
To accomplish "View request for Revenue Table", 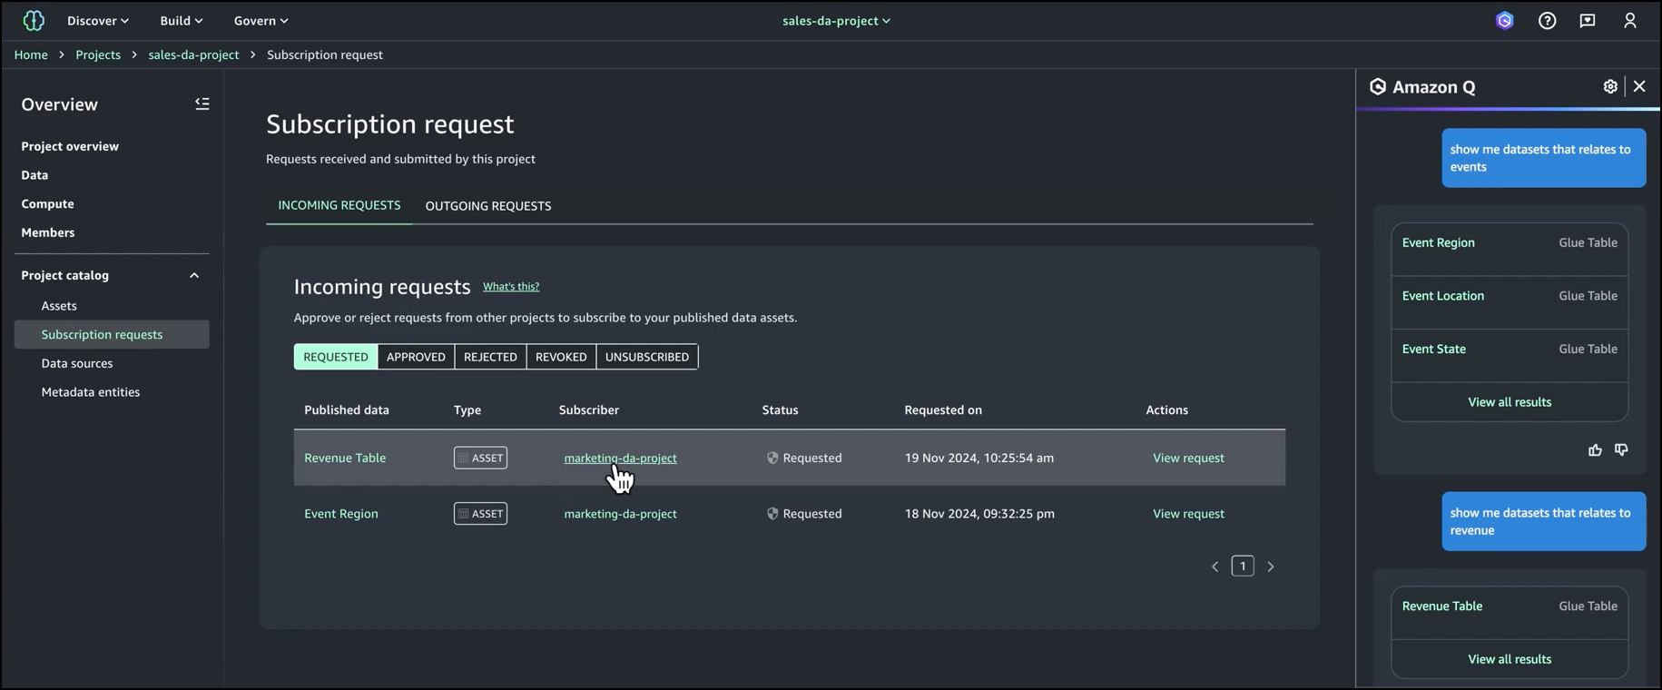I will click(x=1188, y=458).
